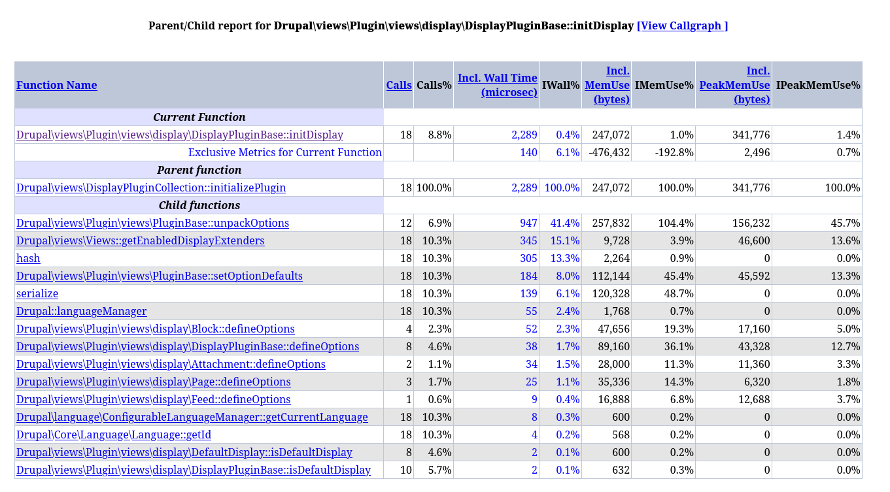890x492 pixels.
Task: Click unpackOptions IWall% value 41.4%
Action: click(564, 223)
